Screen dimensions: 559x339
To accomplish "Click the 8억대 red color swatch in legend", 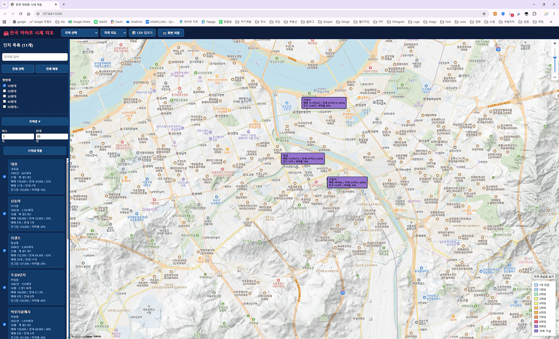I will 536,322.
